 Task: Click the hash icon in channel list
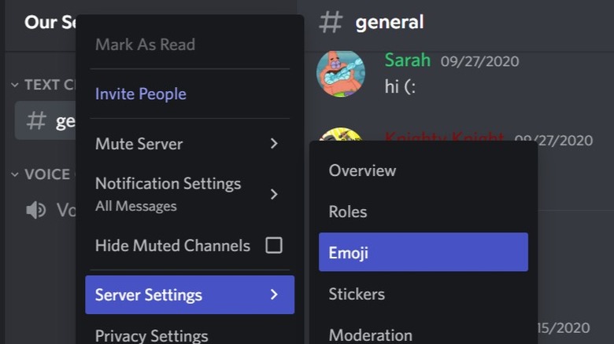coord(36,121)
